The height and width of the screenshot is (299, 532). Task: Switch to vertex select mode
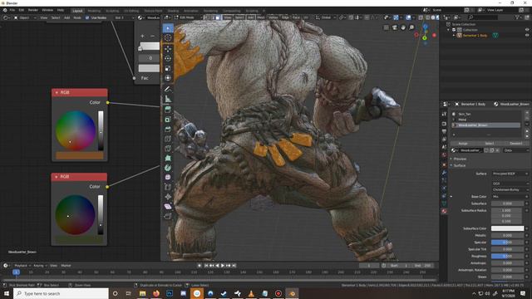(x=208, y=17)
